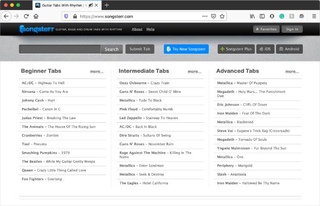Open page actions three-dot menu
The width and height of the screenshot is (320, 206).
point(204,16)
